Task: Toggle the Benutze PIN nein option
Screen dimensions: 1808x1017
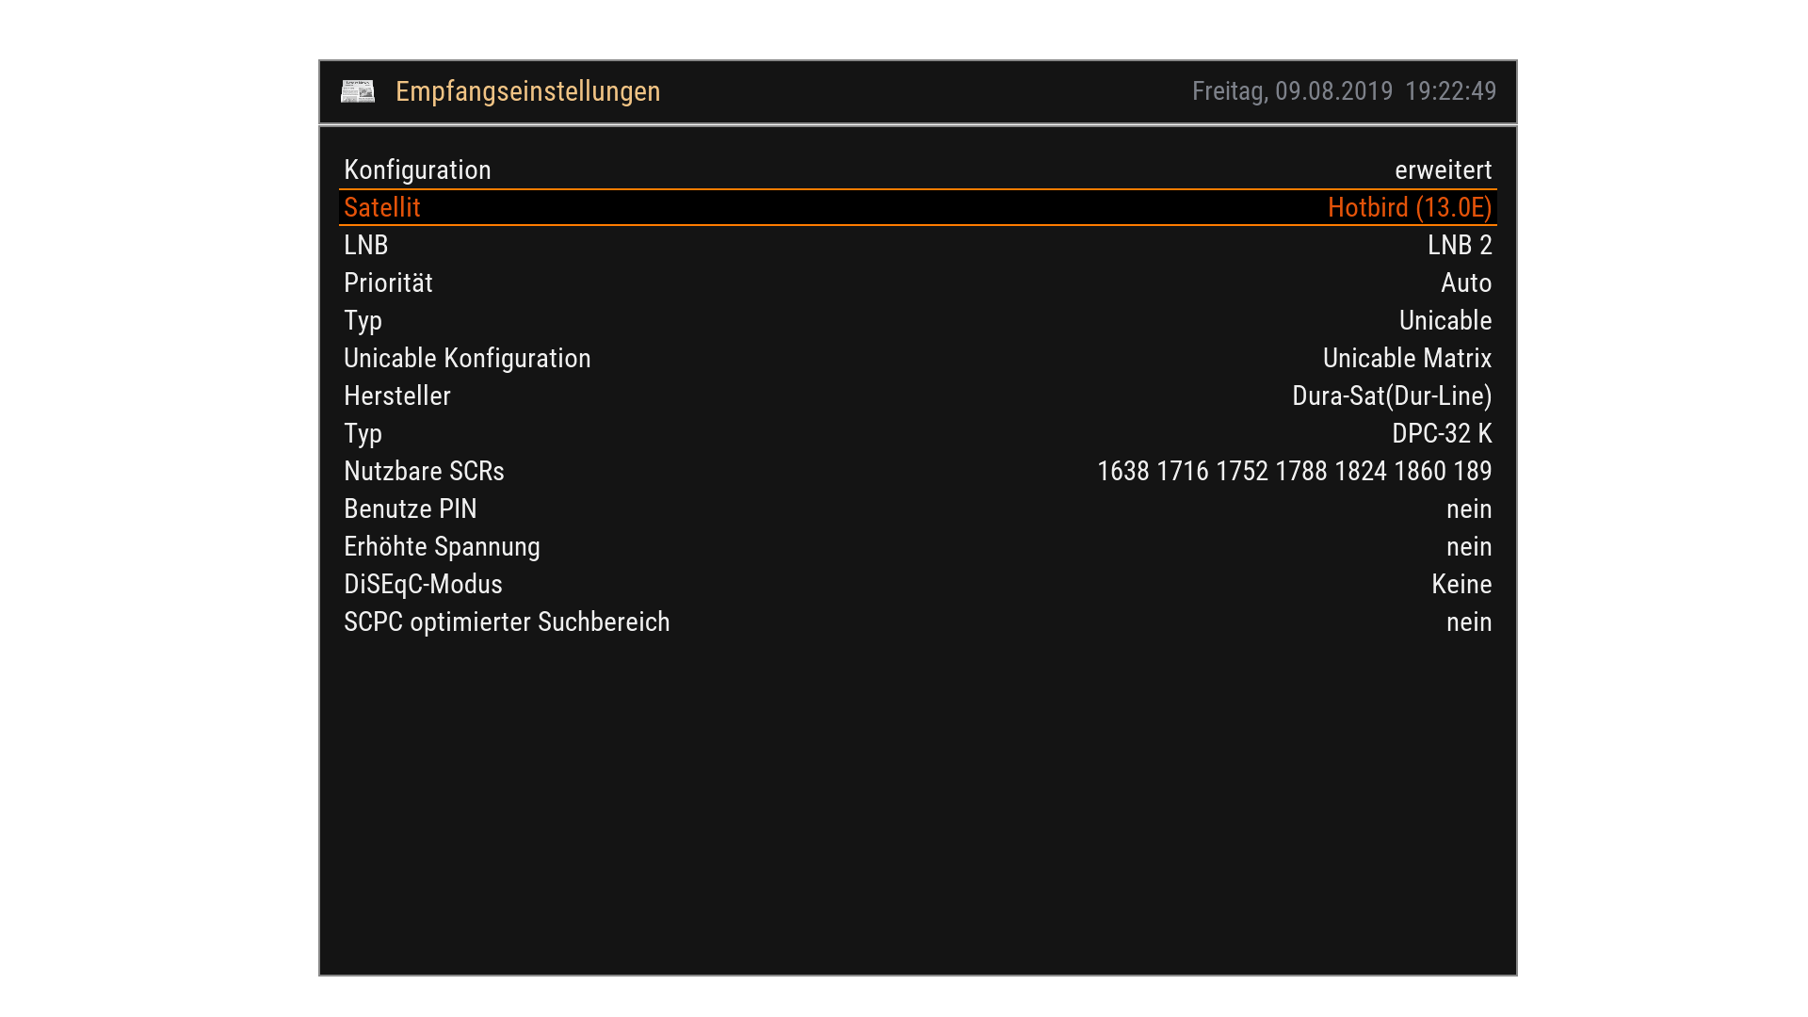Action: click(1468, 509)
